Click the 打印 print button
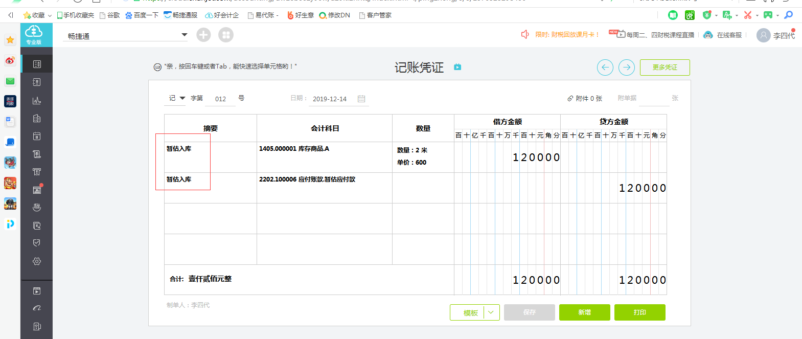Image resolution: width=802 pixels, height=339 pixels. point(639,312)
